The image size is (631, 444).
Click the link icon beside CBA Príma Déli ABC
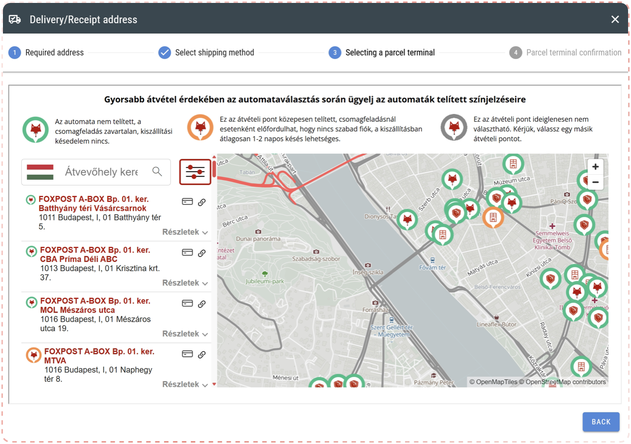202,252
